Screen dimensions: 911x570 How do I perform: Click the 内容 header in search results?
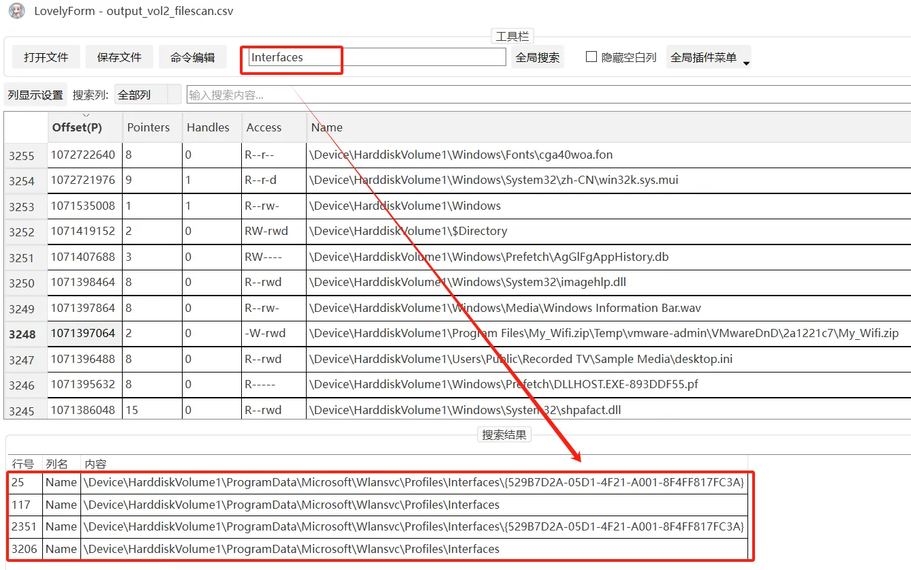point(414,464)
